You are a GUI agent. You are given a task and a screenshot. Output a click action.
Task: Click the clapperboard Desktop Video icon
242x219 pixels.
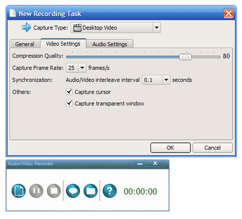(77, 28)
